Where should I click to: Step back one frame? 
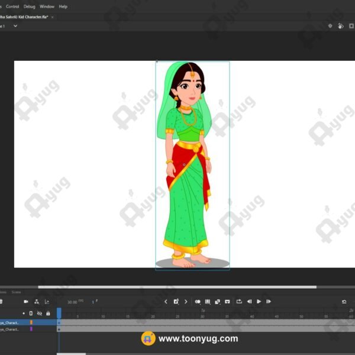(249, 302)
